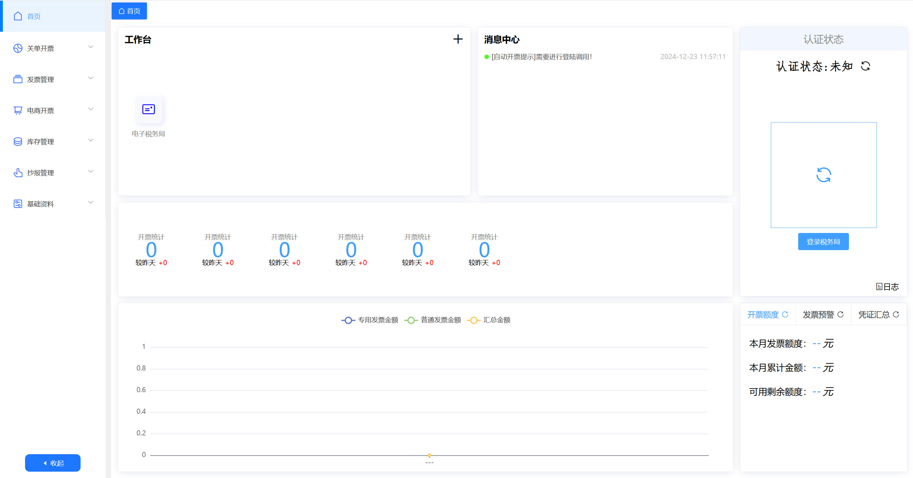
Task: Click the green status dot on the message
Action: [x=487, y=57]
